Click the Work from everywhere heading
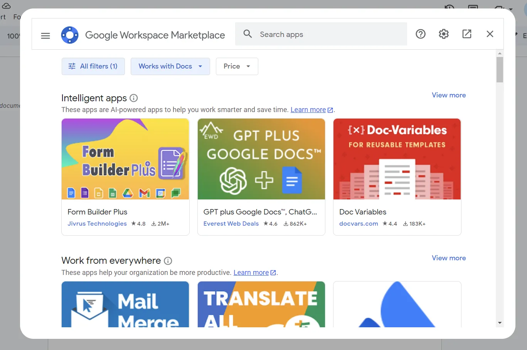527x350 pixels. [111, 261]
